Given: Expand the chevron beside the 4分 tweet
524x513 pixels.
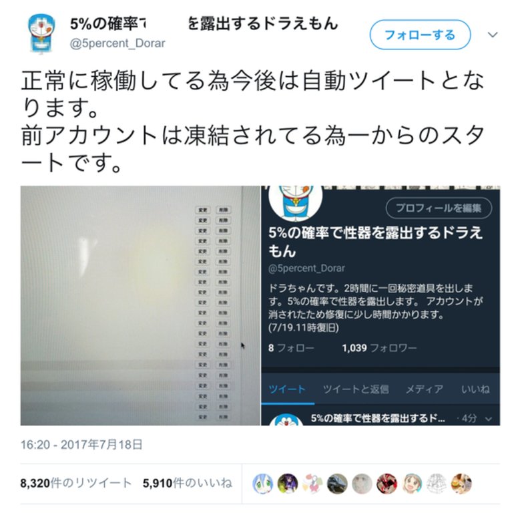Looking at the screenshot, I should coord(489,419).
